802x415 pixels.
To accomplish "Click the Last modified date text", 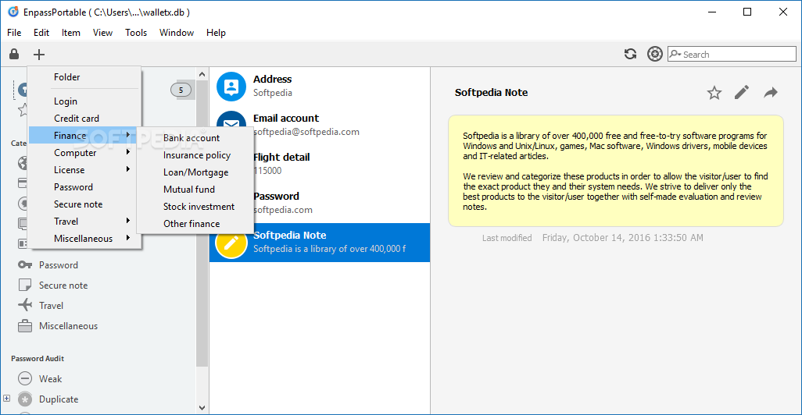I will pyautogui.click(x=622, y=238).
